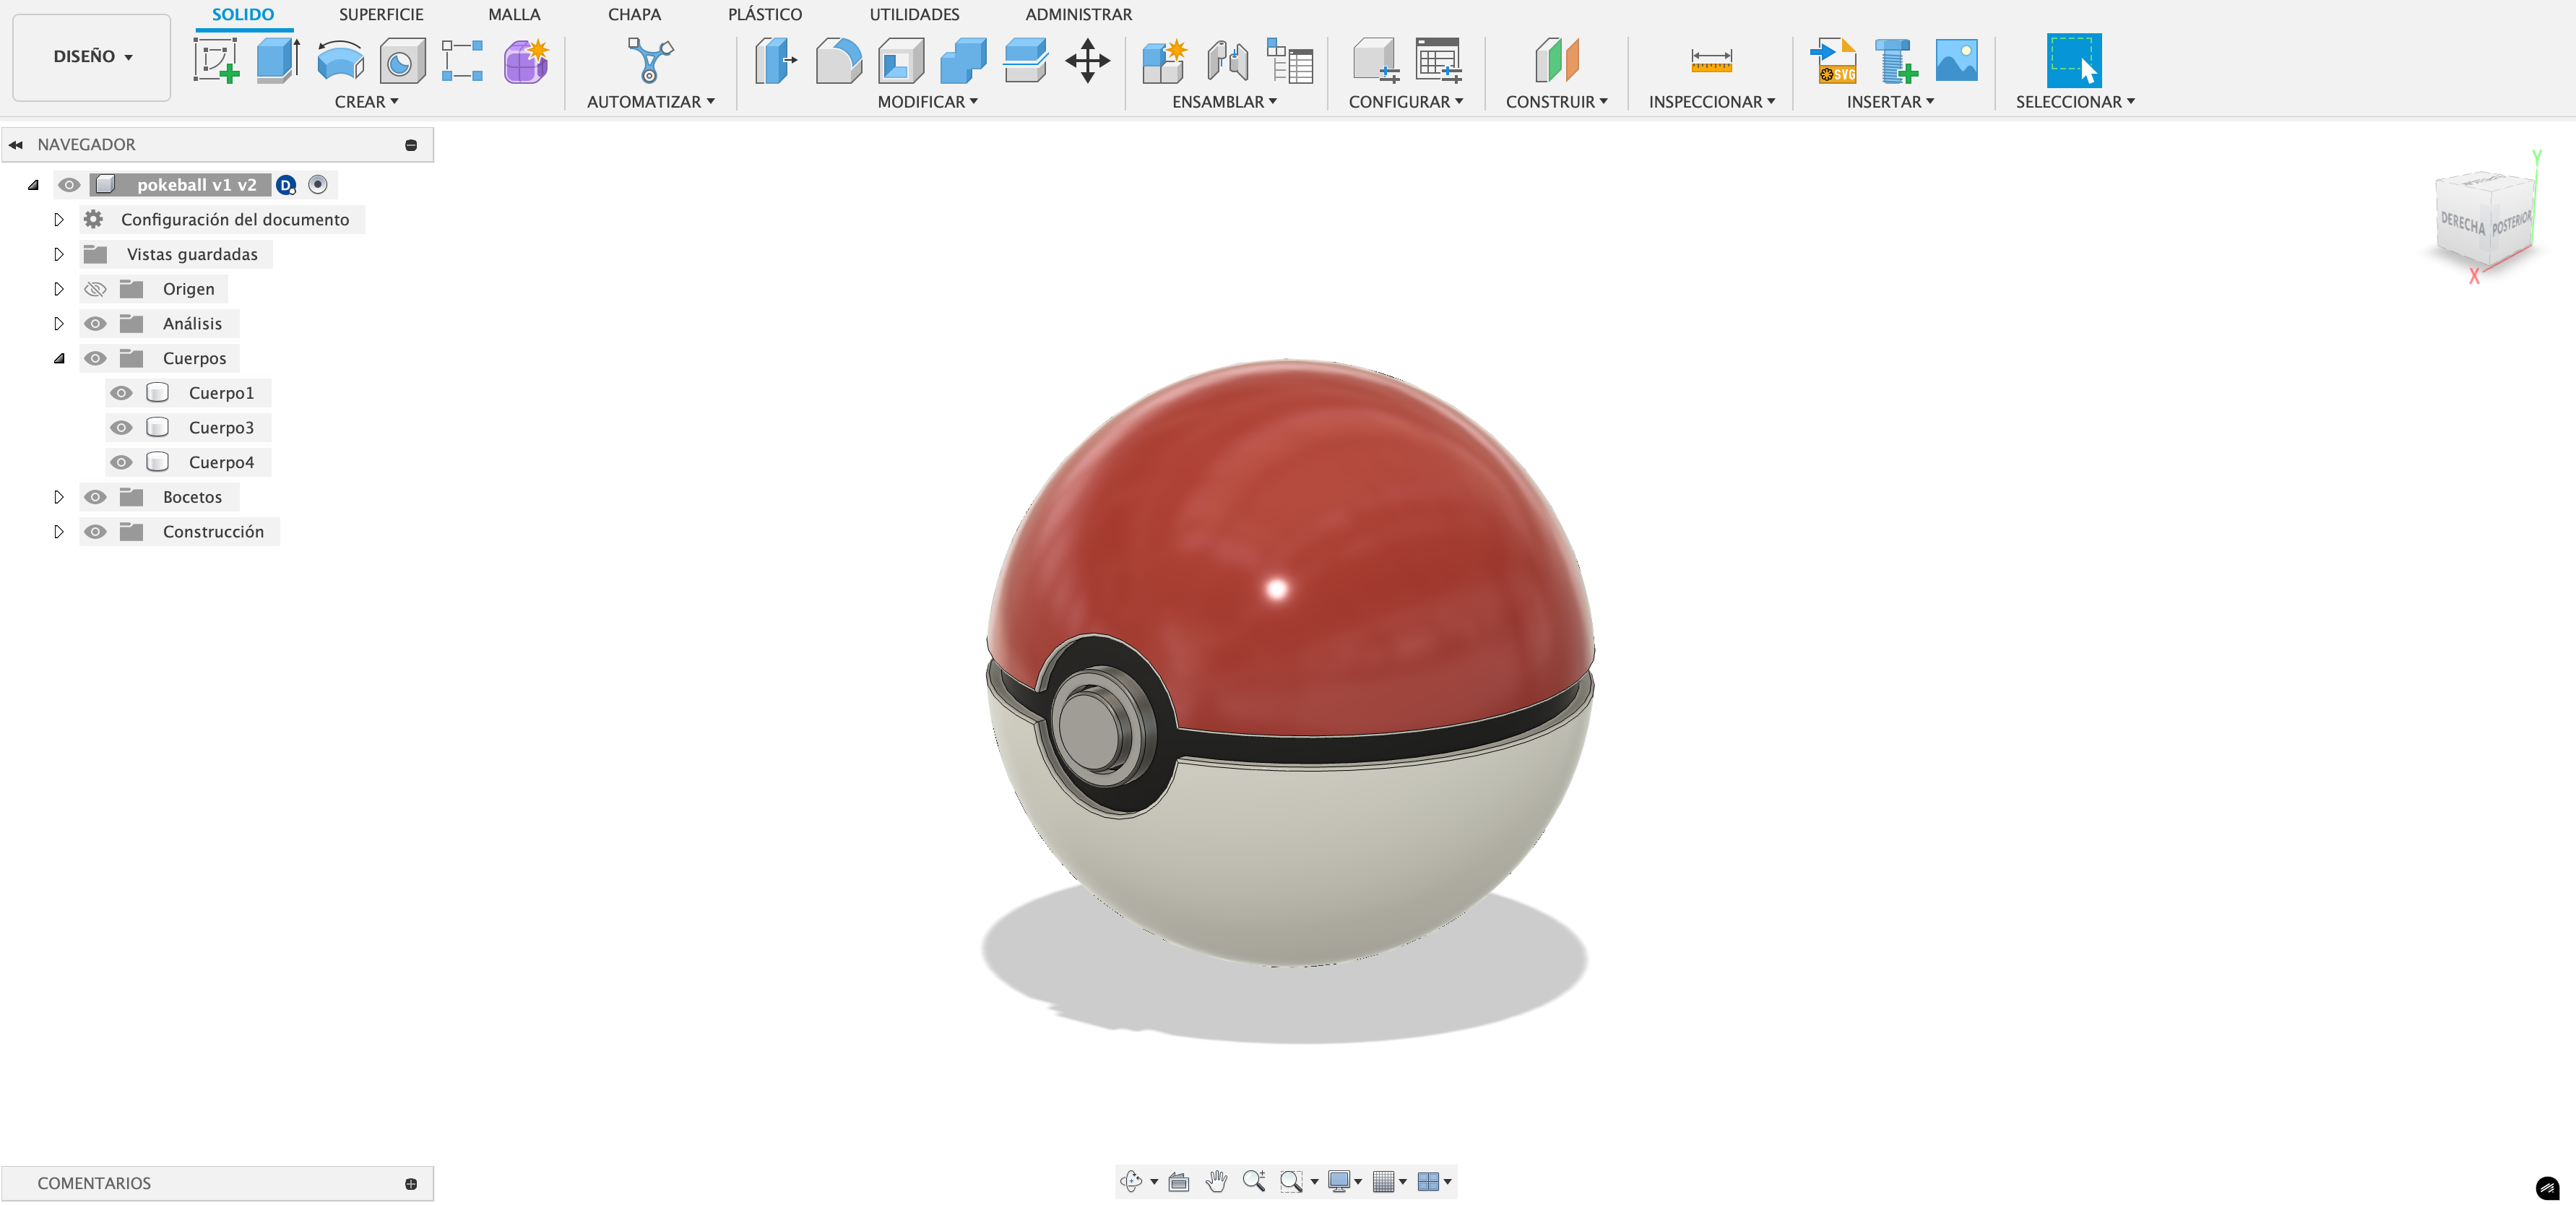The height and width of the screenshot is (1205, 2576).
Task: Click the Combine bodies icon
Action: pyautogui.click(x=963, y=61)
